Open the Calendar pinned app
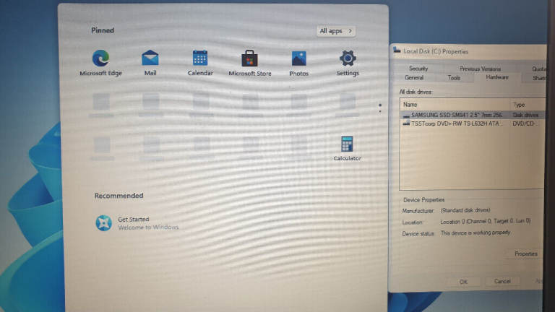 point(200,63)
